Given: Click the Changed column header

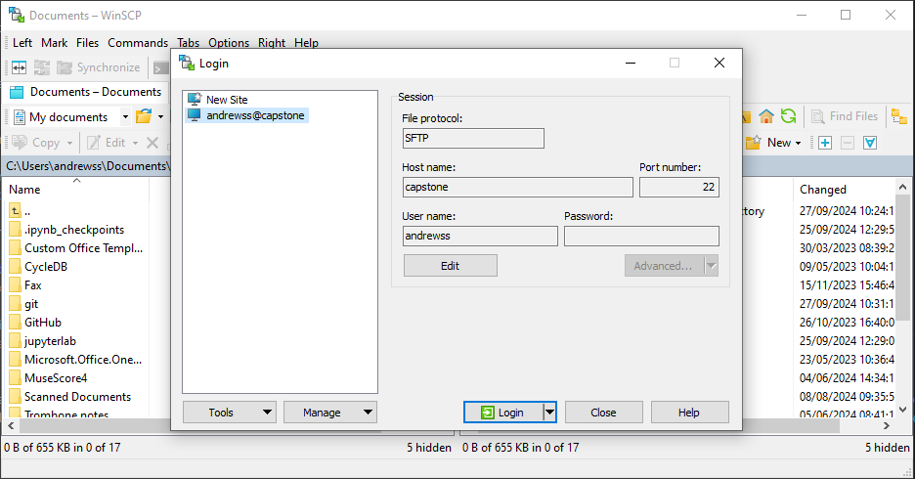Looking at the screenshot, I should (x=844, y=189).
